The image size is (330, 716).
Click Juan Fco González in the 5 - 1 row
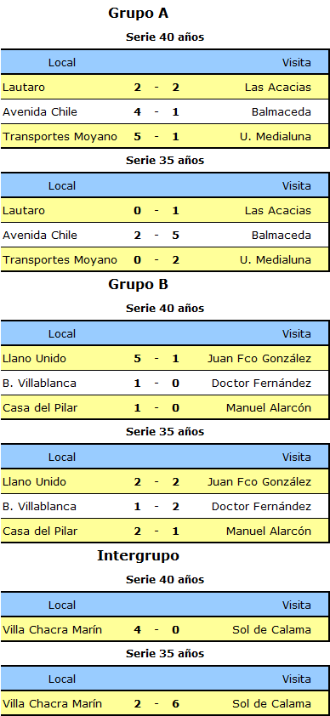(x=259, y=359)
